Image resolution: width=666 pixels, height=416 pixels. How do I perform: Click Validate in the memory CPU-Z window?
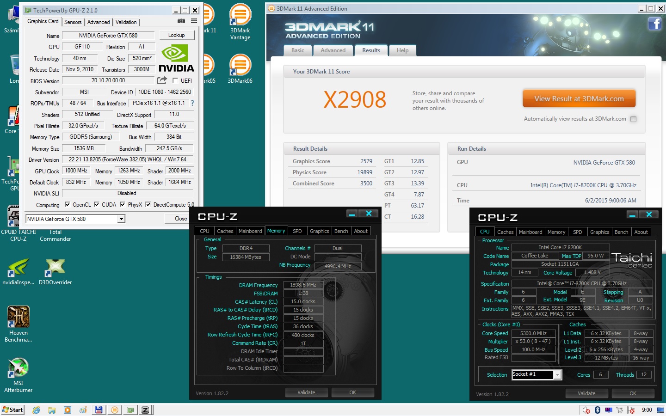[306, 392]
